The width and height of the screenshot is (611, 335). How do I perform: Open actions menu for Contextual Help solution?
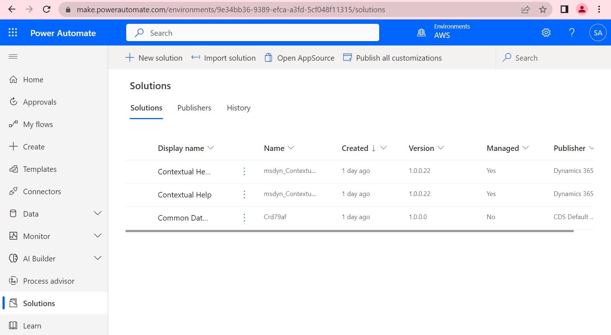[244, 195]
